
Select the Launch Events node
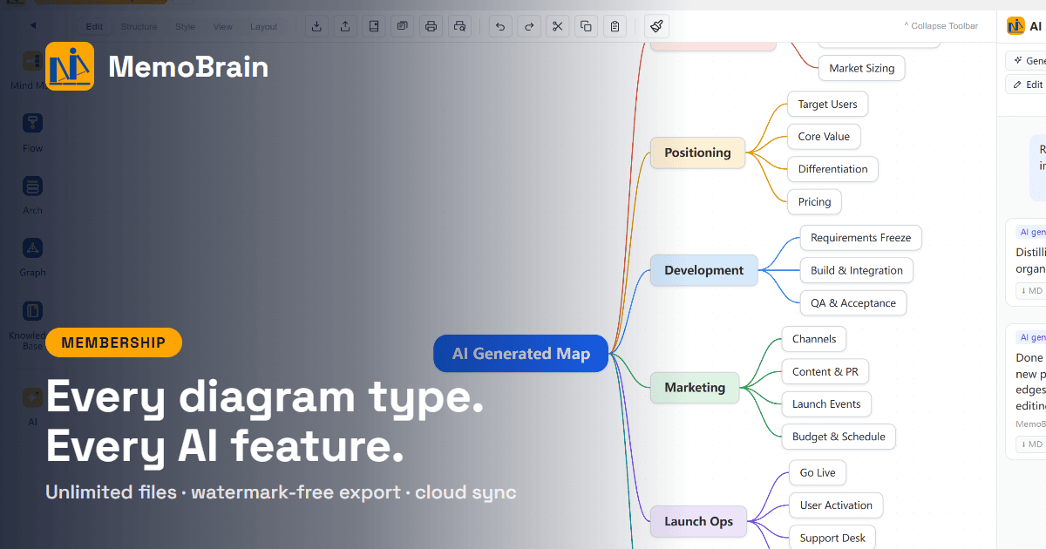[826, 404]
